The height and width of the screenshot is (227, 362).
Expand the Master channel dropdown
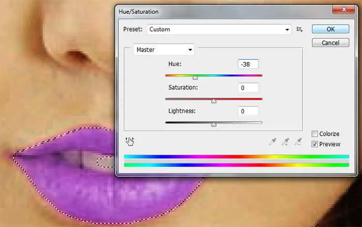pyautogui.click(x=164, y=50)
